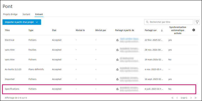Screen dimensions: 202x101
Task: Switch to the Projets Bridge tab
Action: coord(10,14)
